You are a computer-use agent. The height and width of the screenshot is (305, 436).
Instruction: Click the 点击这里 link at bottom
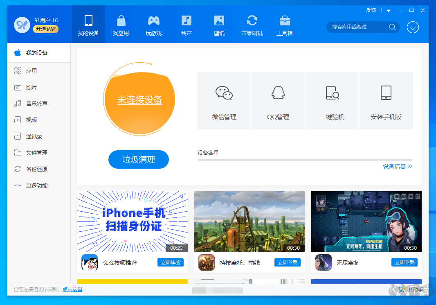[72, 289]
